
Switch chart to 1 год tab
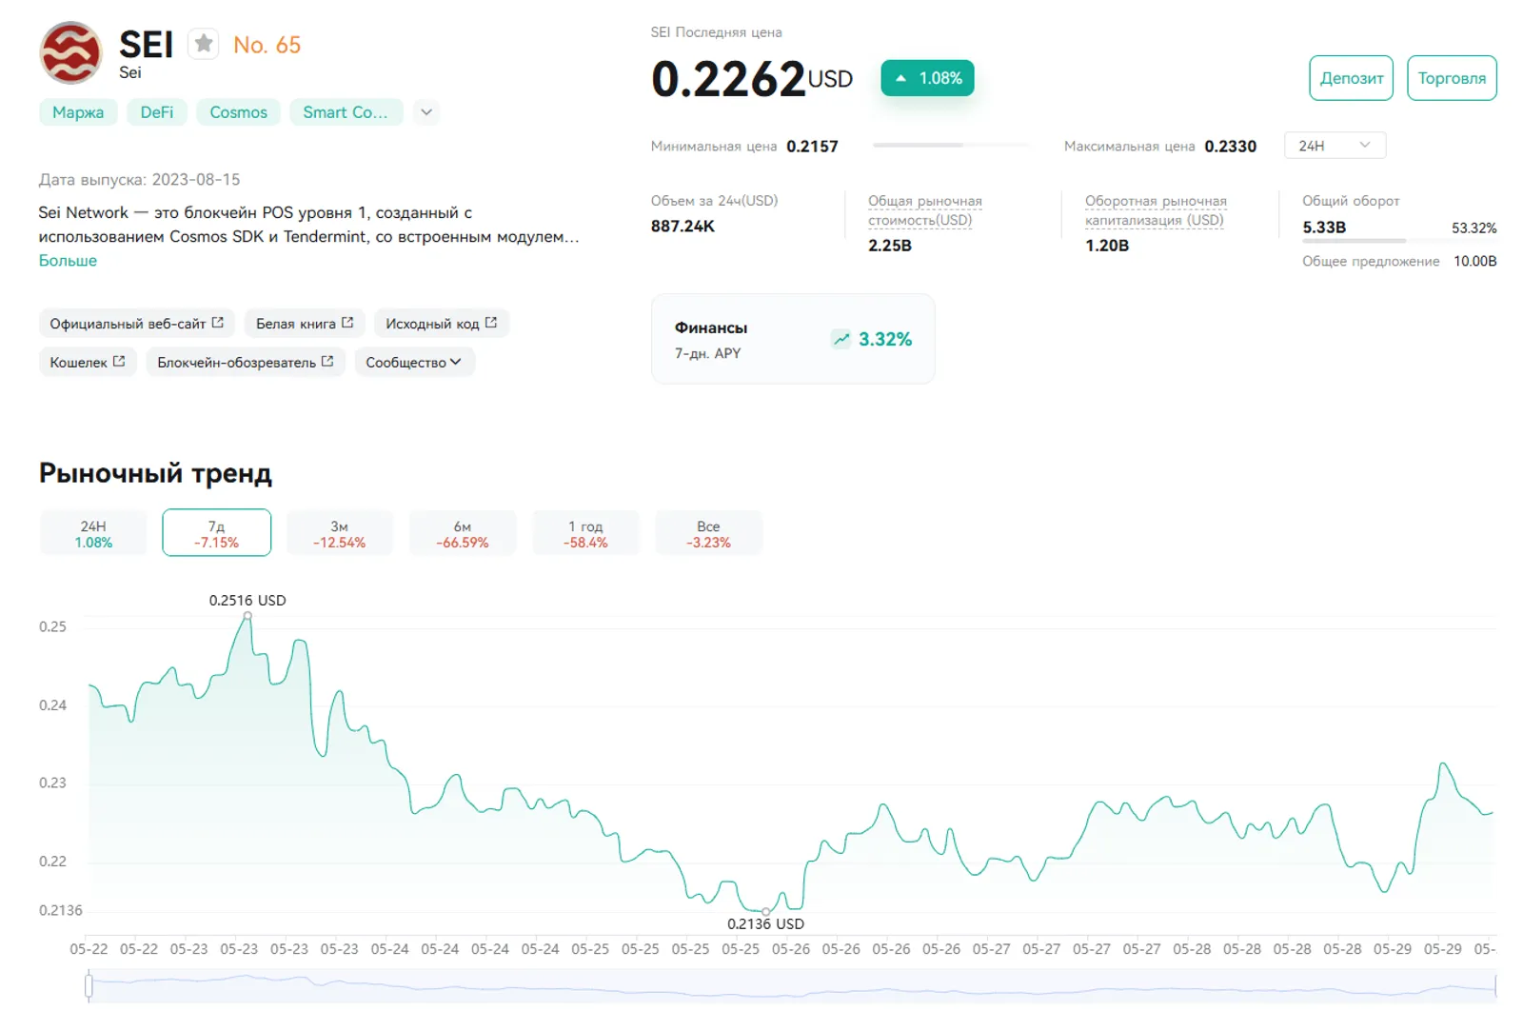click(585, 533)
